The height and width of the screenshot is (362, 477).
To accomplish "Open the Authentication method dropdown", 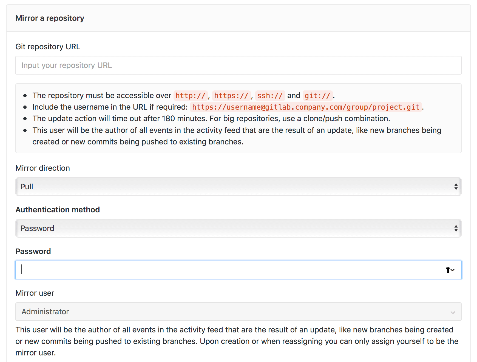I will 238,228.
